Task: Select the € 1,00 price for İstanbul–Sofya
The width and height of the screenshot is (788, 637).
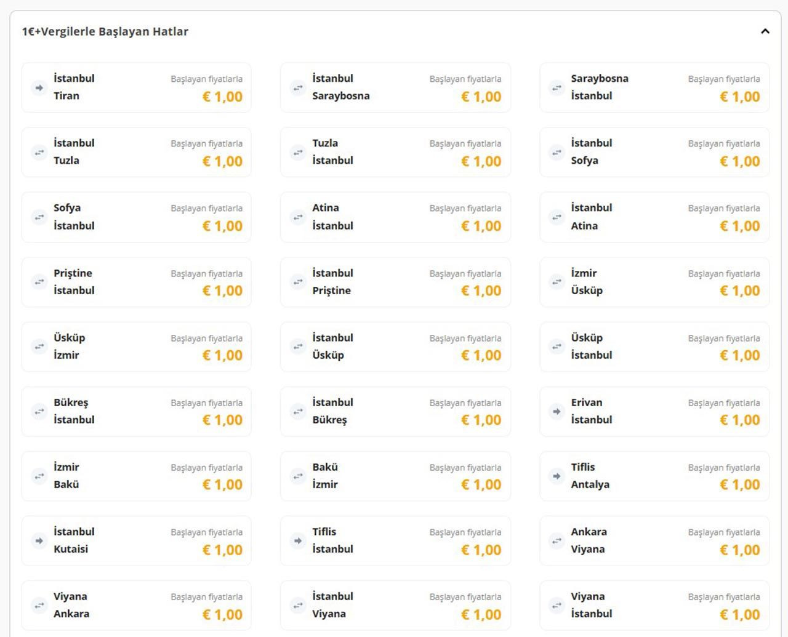Action: [739, 161]
